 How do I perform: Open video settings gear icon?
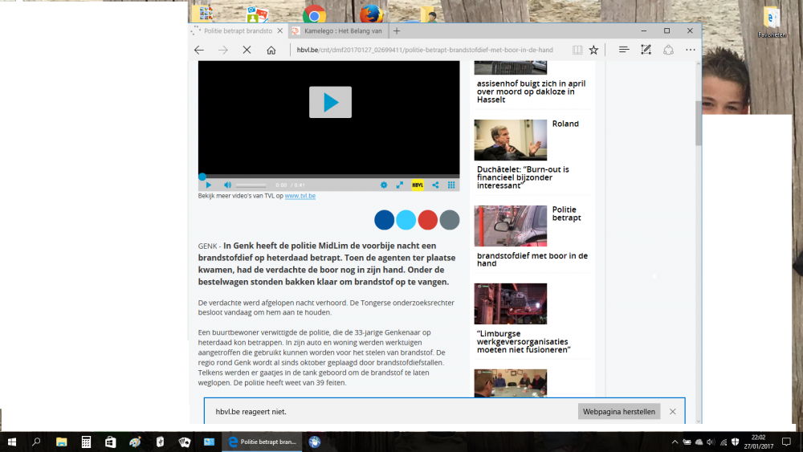click(x=384, y=185)
